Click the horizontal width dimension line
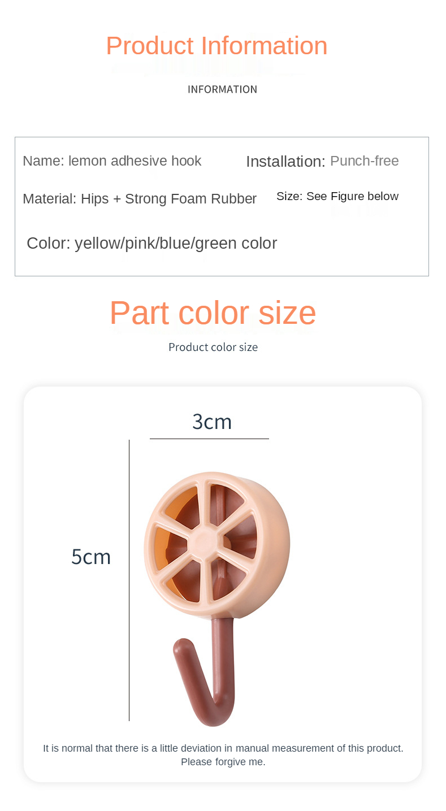The image size is (446, 811). (x=209, y=439)
